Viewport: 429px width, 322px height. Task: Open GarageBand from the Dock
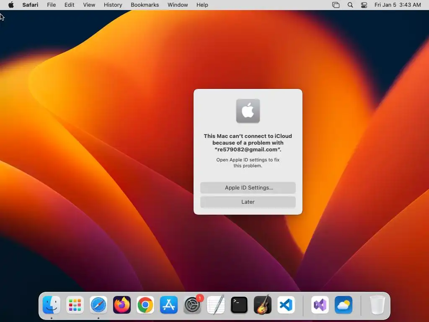[x=263, y=305]
